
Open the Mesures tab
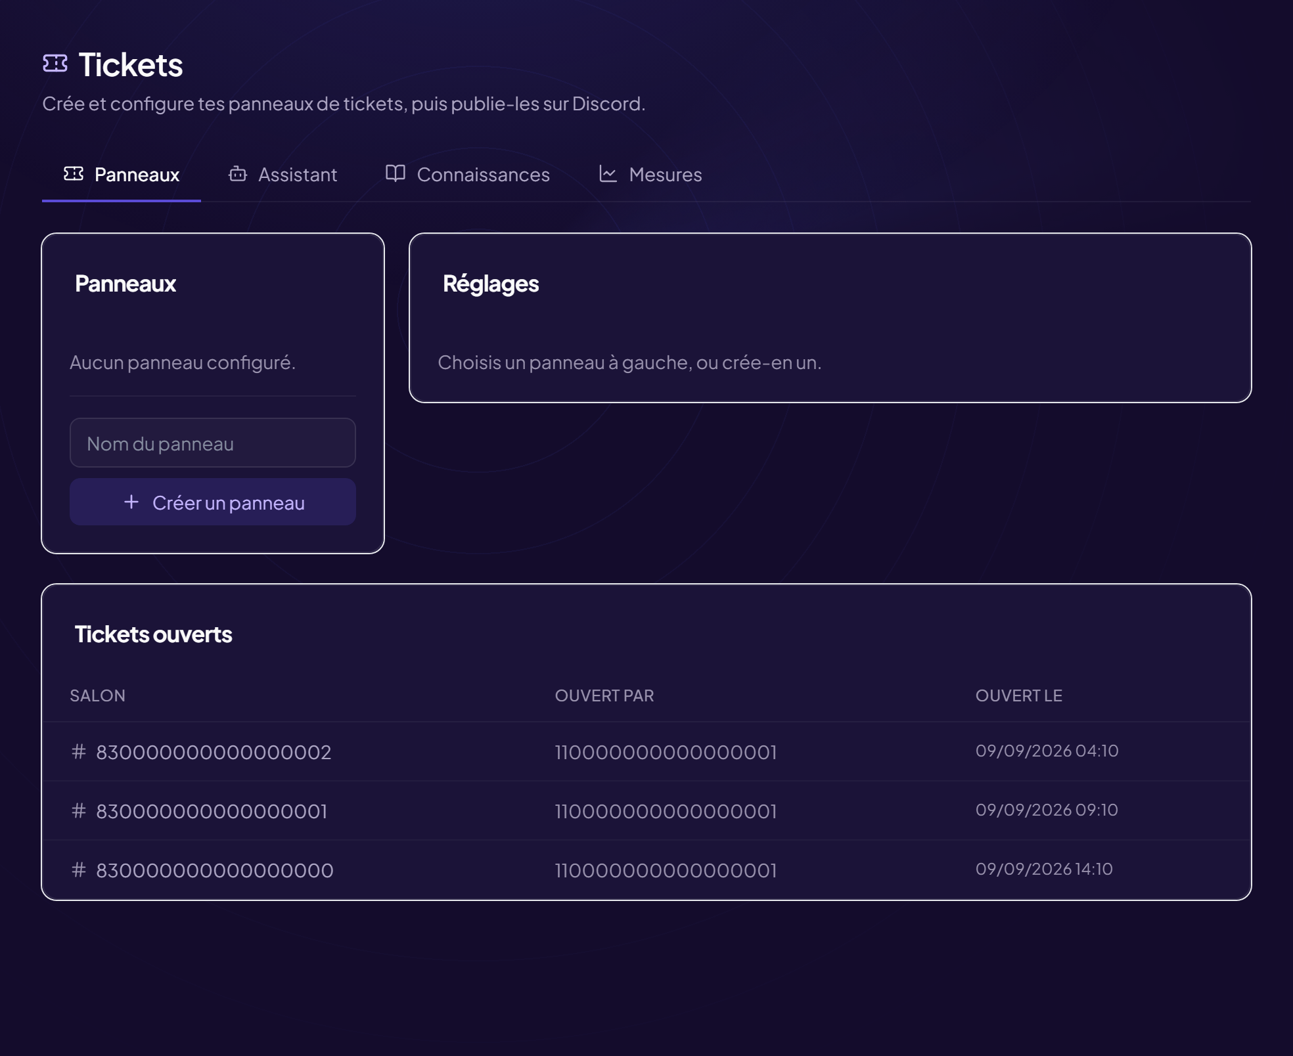650,175
